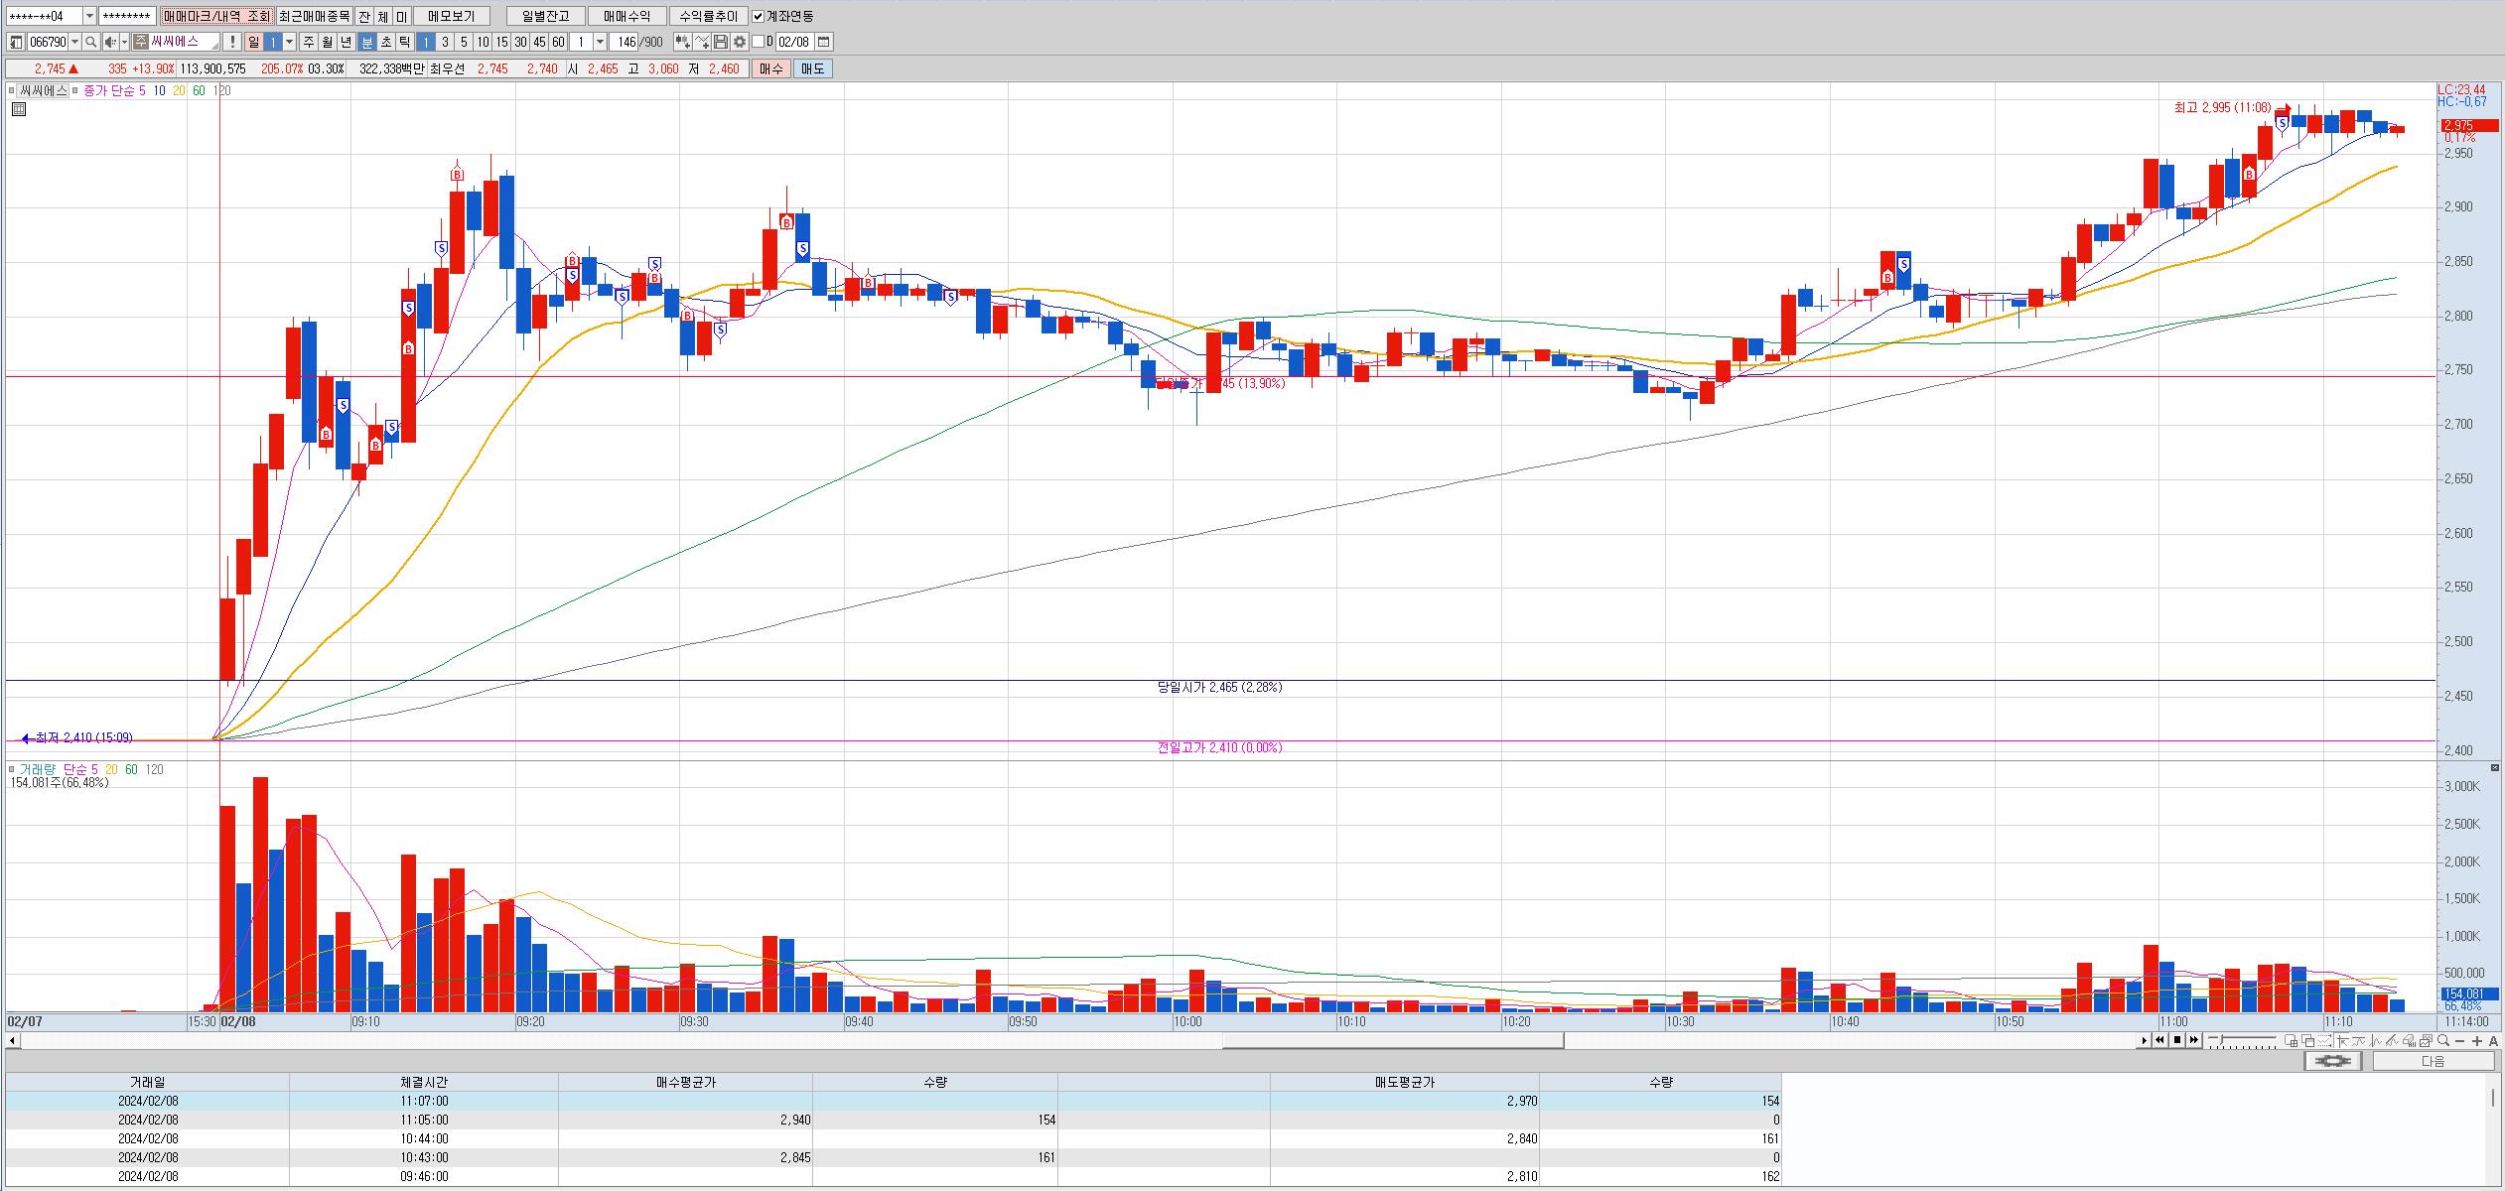Open the date picker calendar icon

823,42
